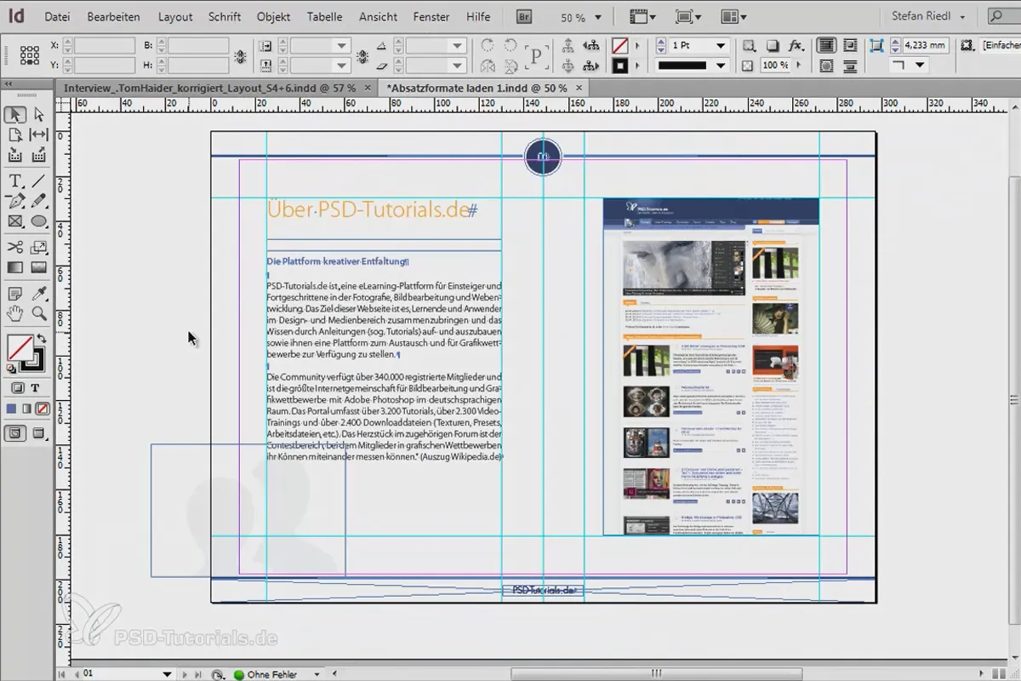Select the Type tool
The width and height of the screenshot is (1021, 681).
click(x=15, y=180)
